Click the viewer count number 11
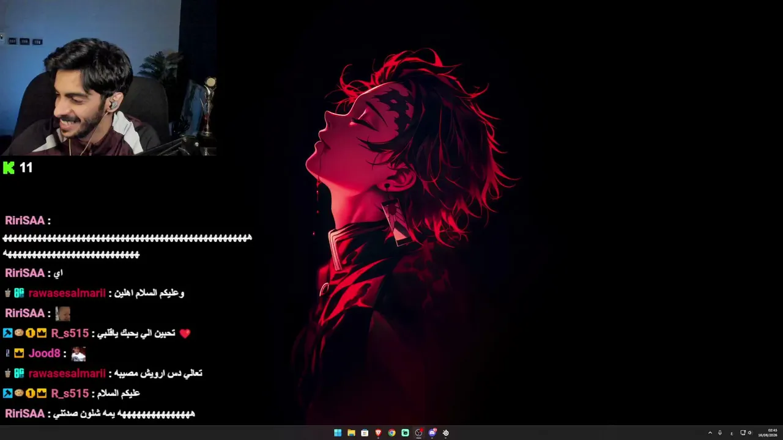Image resolution: width=783 pixels, height=440 pixels. (x=26, y=168)
